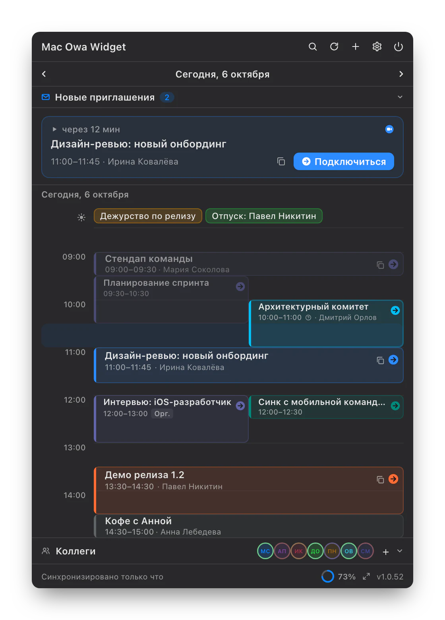445x620 pixels.
Task: Toggle the play triangle beside через 12 мин
Action: tap(54, 129)
